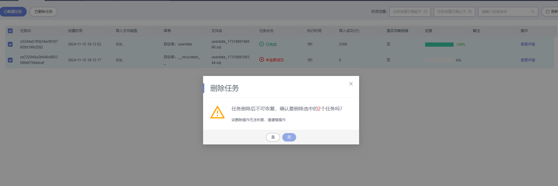This screenshot has height=186, width=558.
Task: Click creation time 2024-11-15 19:13:52
Action: [84, 44]
